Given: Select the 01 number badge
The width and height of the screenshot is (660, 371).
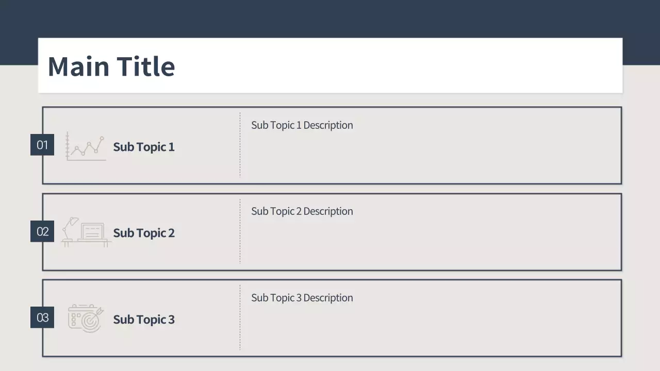Looking at the screenshot, I should 42,145.
